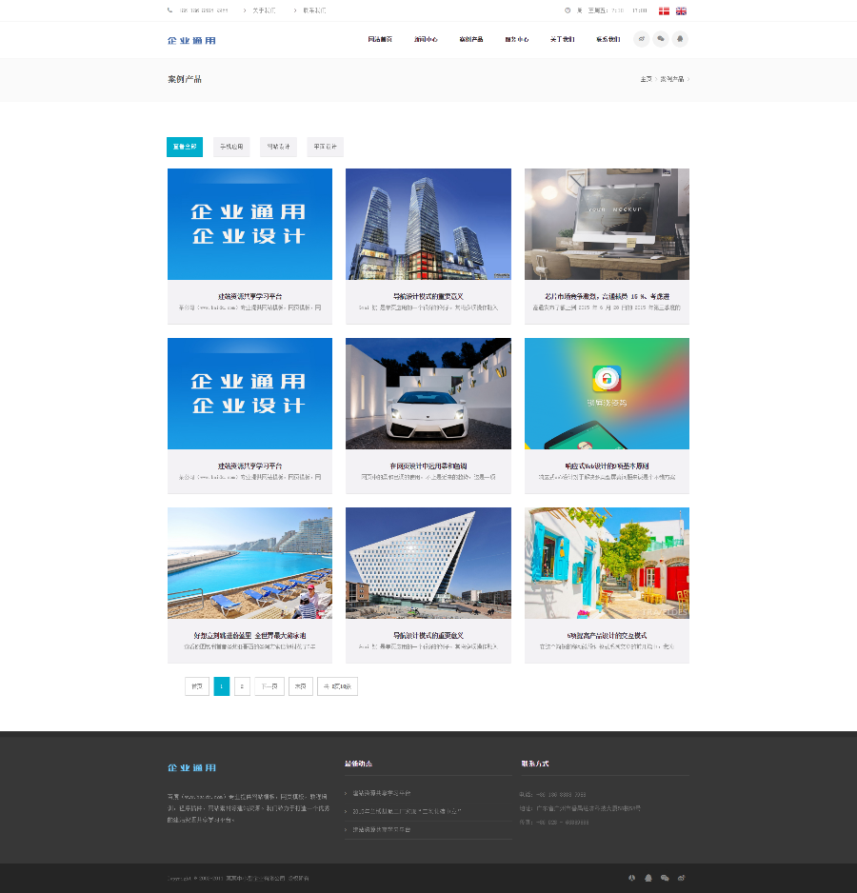Click the QQ contact icon in the header
This screenshot has height=893, width=857.
click(680, 39)
